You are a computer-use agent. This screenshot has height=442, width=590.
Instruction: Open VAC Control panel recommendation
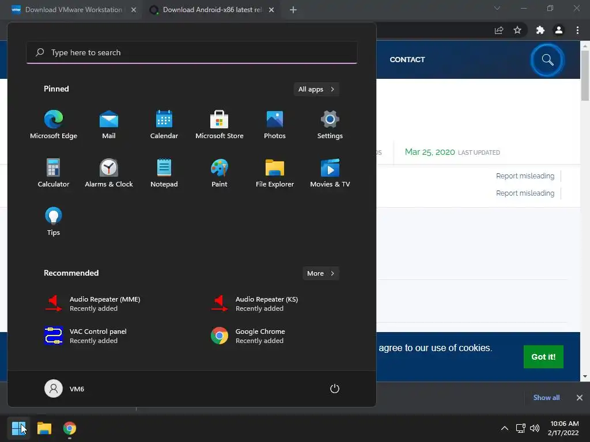(85, 336)
